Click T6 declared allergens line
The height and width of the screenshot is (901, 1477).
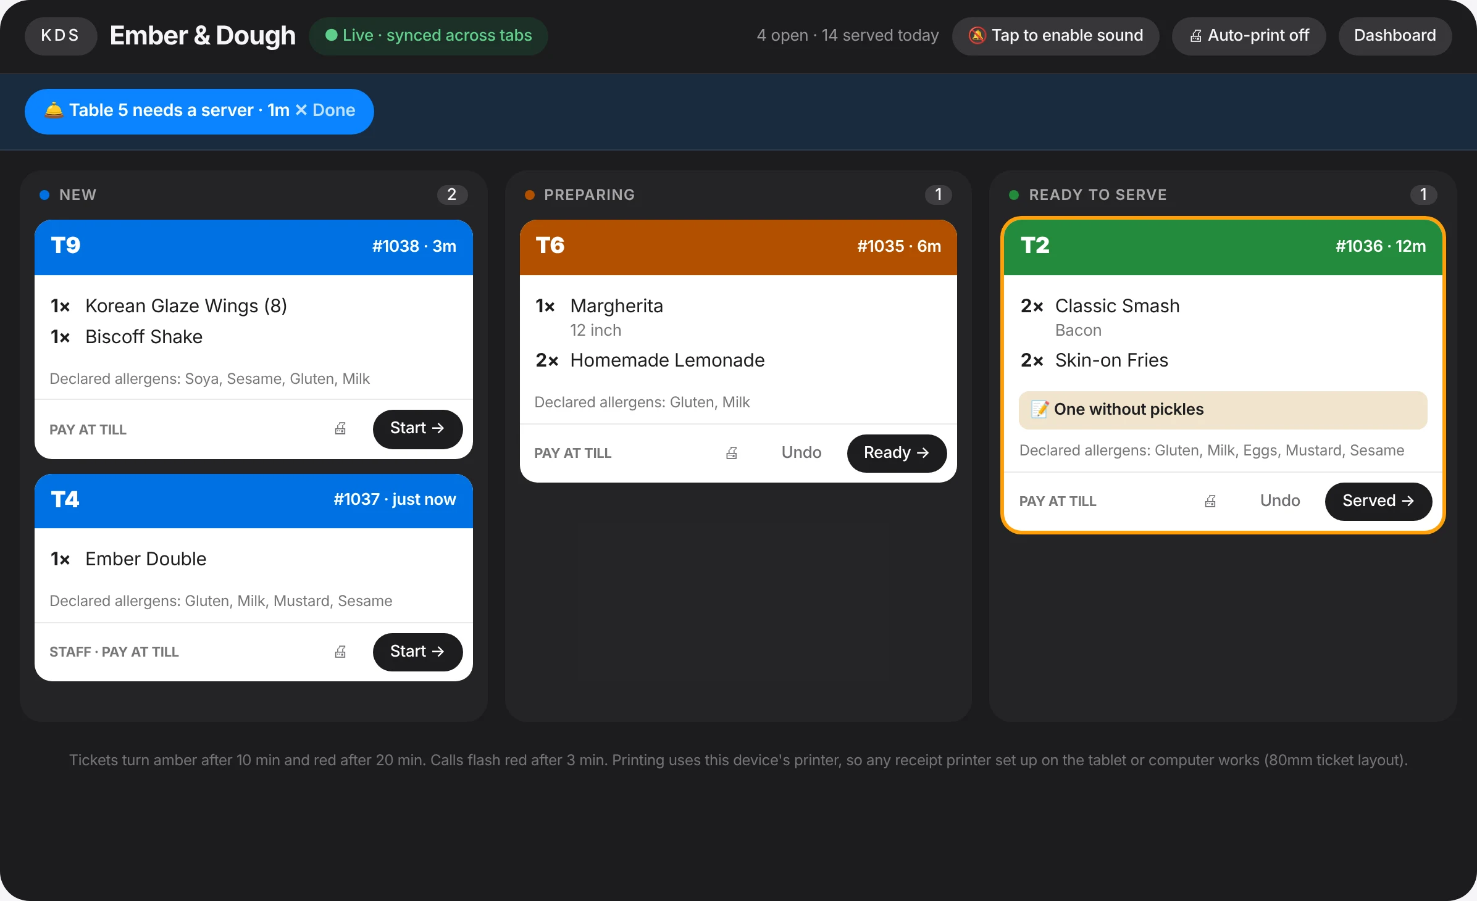[x=642, y=402]
